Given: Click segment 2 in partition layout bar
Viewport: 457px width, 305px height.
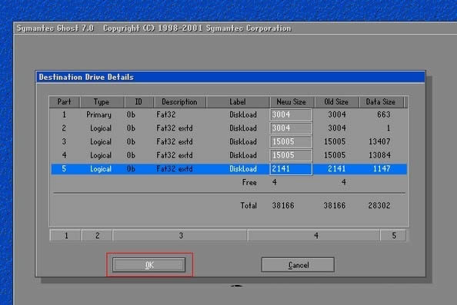Looking at the screenshot, I should 97,235.
